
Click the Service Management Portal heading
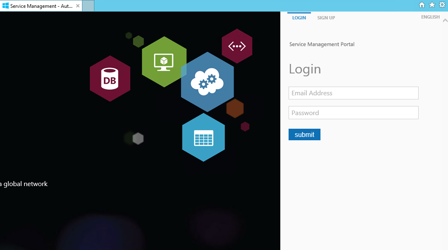coord(322,44)
